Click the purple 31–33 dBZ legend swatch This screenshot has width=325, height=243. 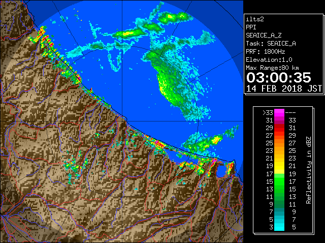click(279, 120)
